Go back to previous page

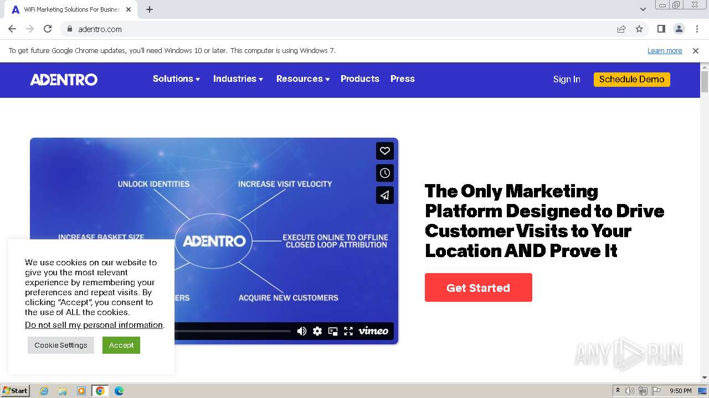pos(12,29)
